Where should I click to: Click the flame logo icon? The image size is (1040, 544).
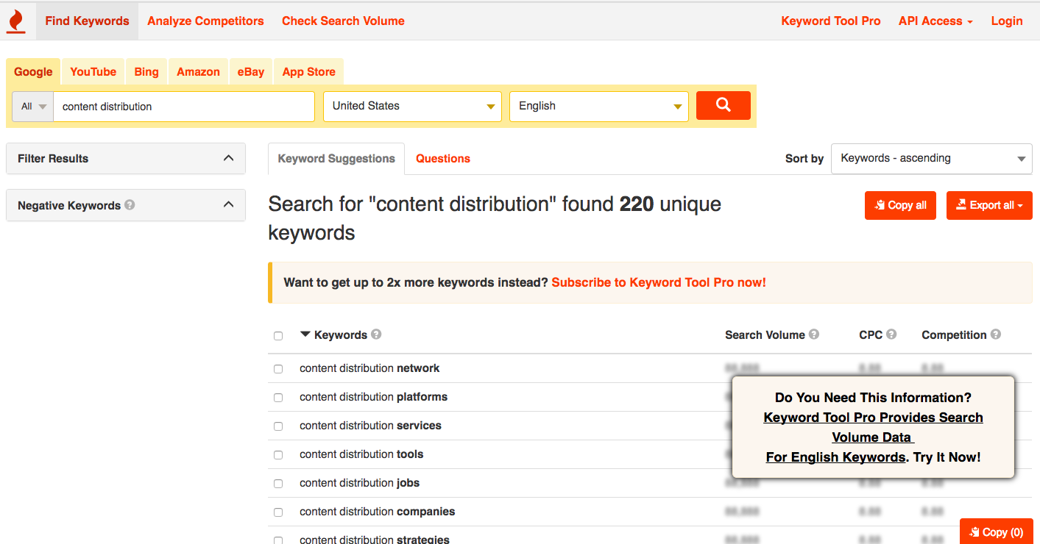click(15, 21)
